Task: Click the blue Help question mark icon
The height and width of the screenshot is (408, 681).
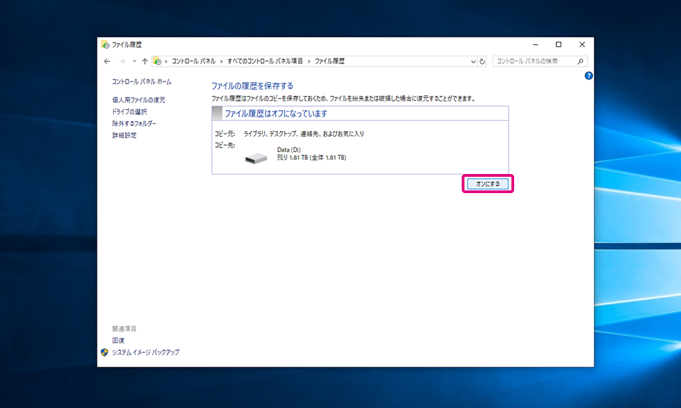Action: [x=589, y=76]
